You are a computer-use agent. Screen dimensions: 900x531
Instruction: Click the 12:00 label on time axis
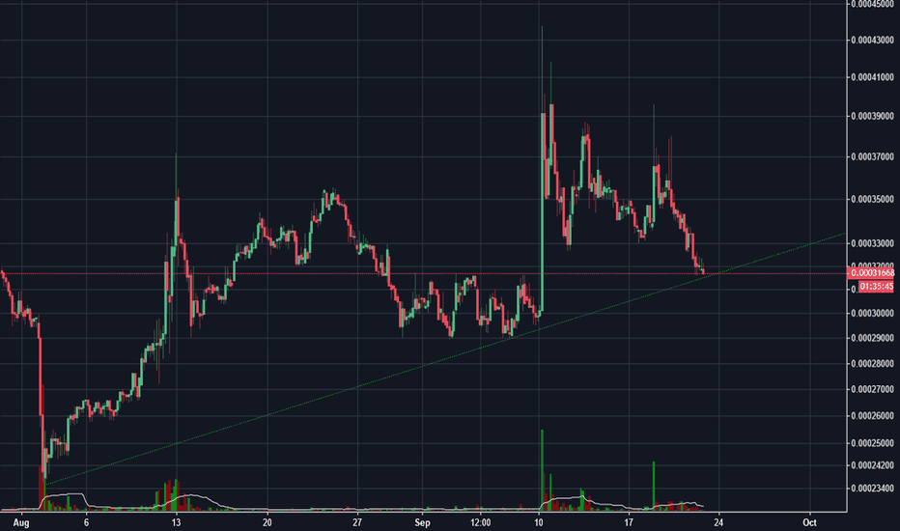coord(481,522)
